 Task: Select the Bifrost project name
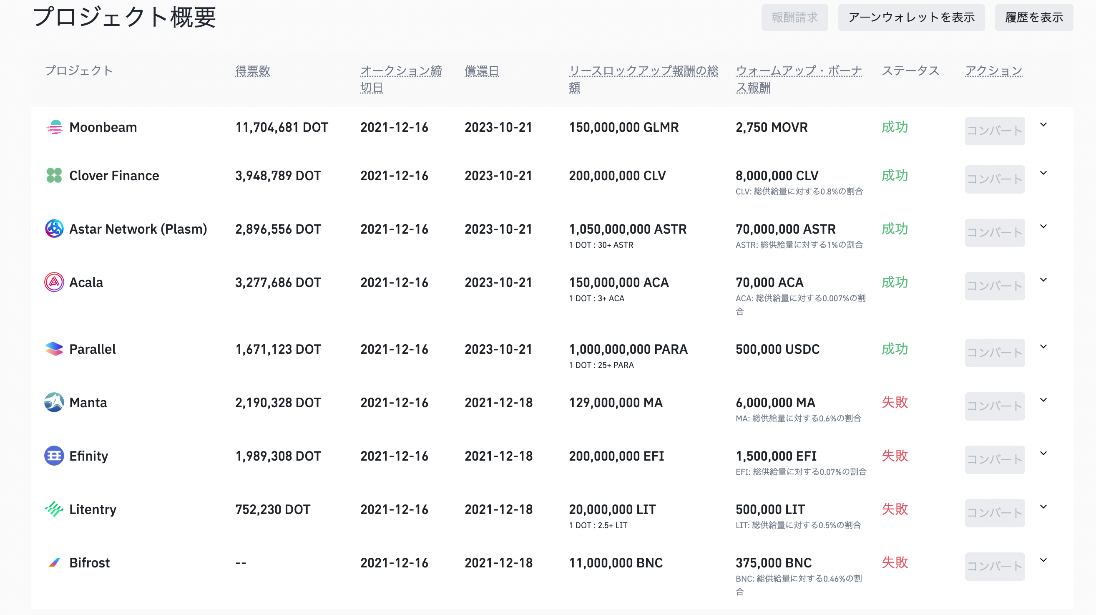pos(89,563)
